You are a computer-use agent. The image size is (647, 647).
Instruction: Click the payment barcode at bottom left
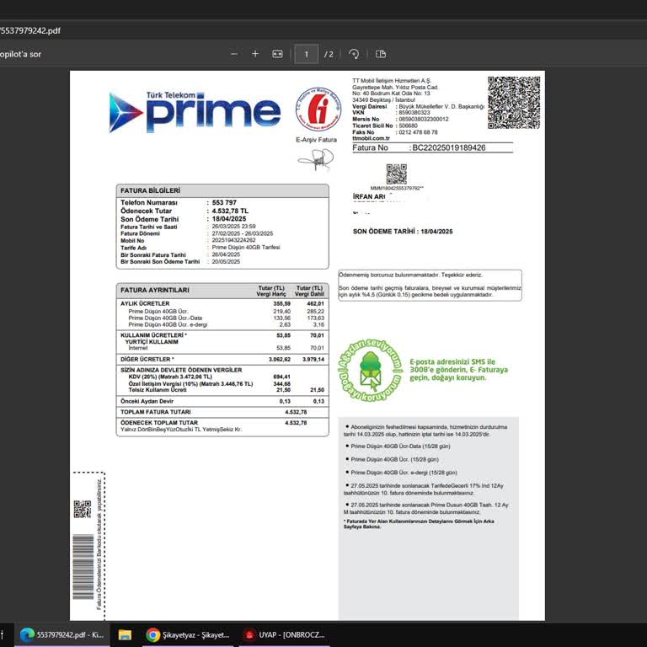coord(83,567)
